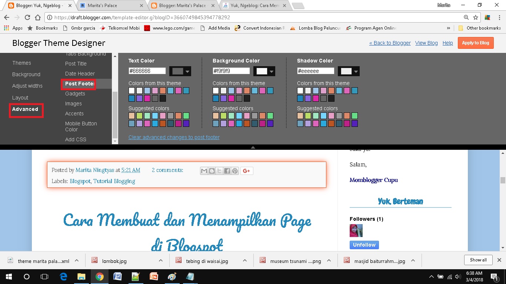This screenshot has width=506, height=284.
Task: Select Date Header in the advanced list
Action: click(x=80, y=74)
